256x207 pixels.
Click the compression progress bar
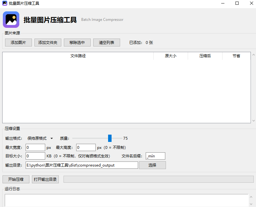pyautogui.click(x=158, y=179)
